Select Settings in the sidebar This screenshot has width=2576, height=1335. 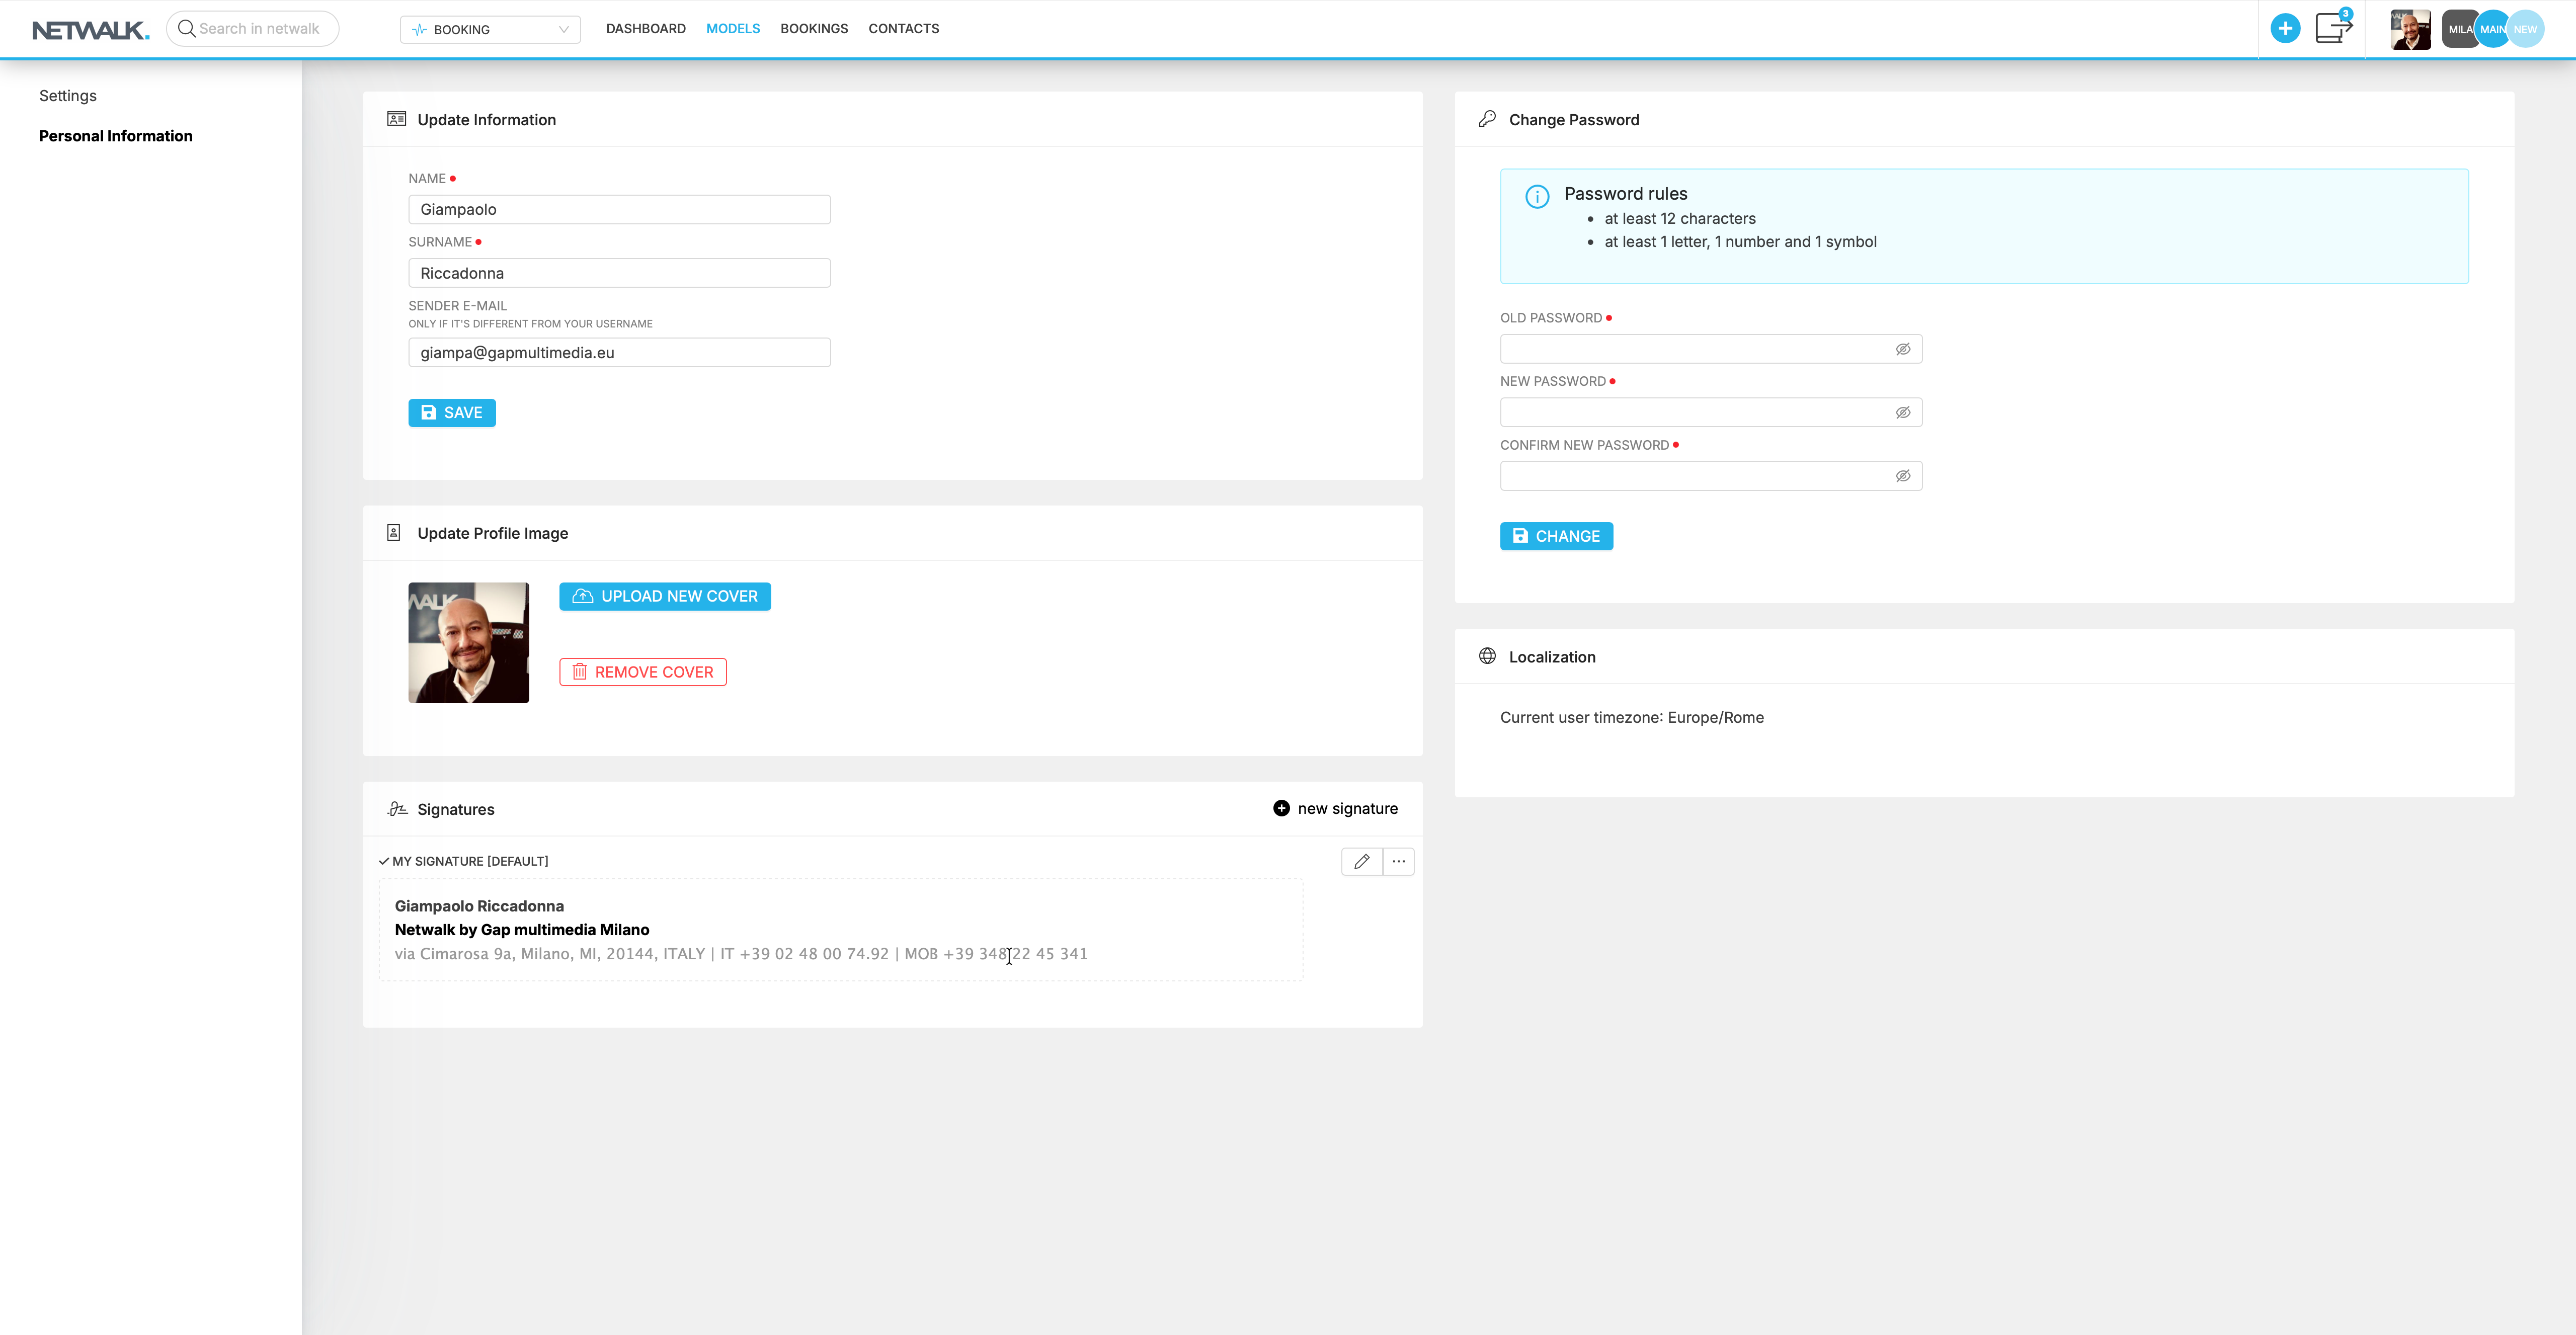[x=68, y=96]
